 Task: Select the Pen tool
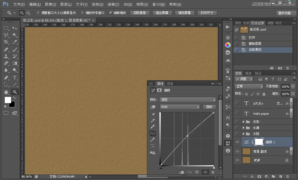[x=6, y=77]
